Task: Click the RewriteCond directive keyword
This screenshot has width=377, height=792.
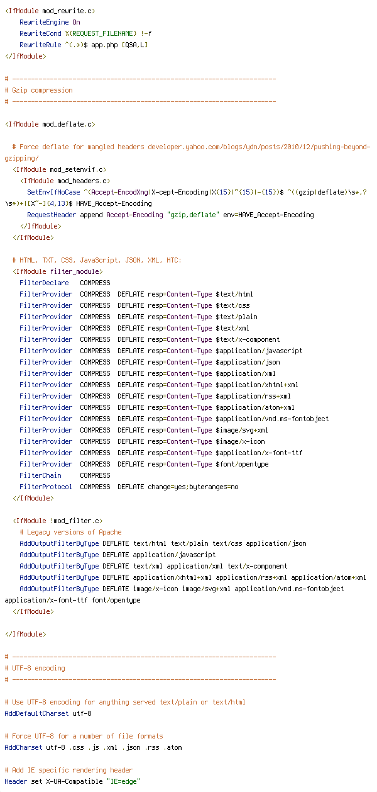Action: (x=40, y=33)
